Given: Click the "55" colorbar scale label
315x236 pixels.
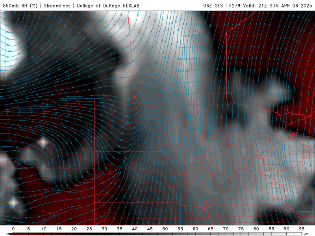Looking at the screenshot, I should (x=180, y=229).
